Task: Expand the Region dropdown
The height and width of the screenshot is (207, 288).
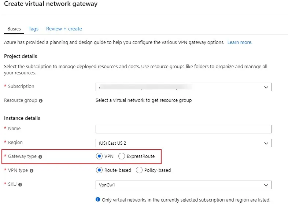Action: tap(183, 143)
